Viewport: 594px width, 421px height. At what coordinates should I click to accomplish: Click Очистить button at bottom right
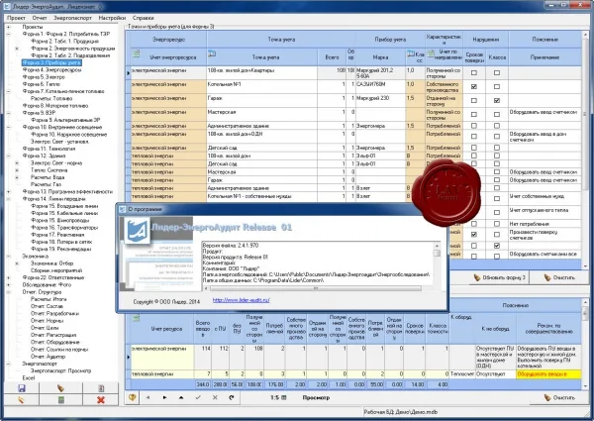pos(559,397)
